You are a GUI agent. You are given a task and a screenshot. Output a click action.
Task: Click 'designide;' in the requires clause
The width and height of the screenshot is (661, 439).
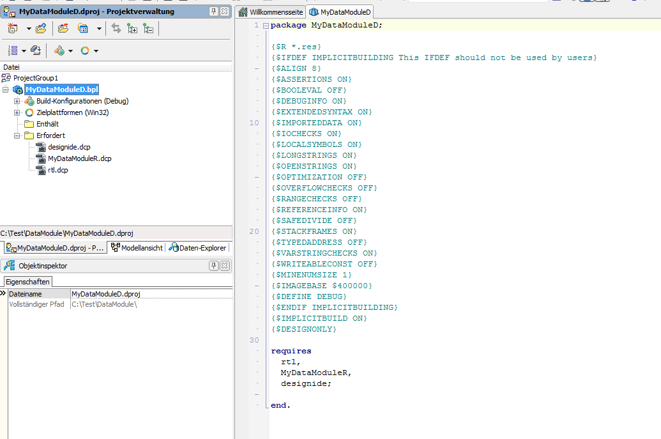(306, 384)
